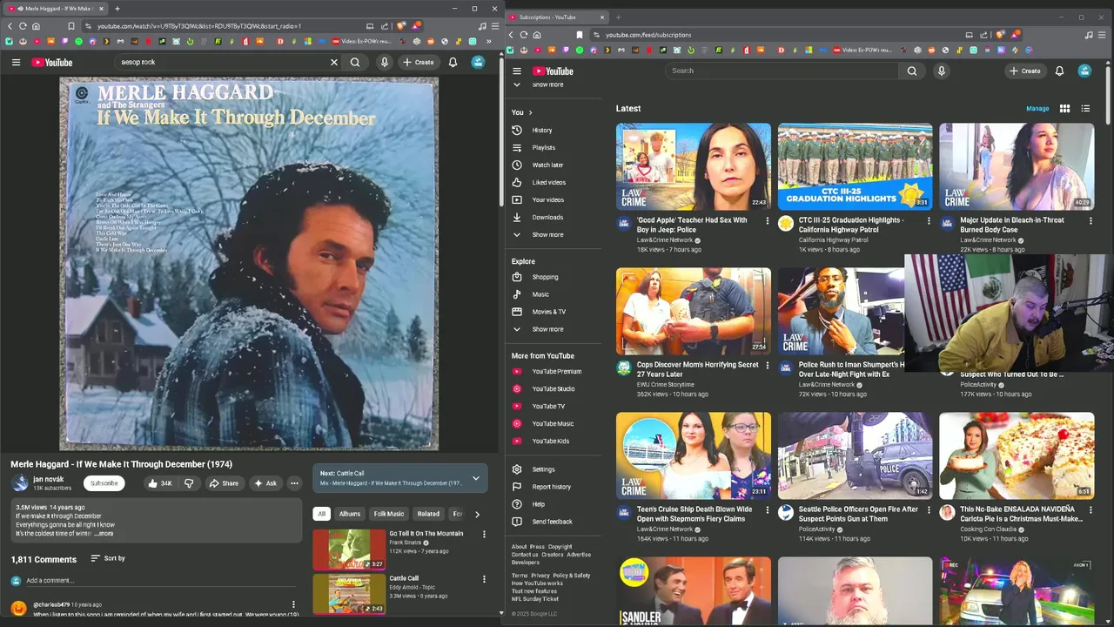Open options for CTC III-25 Graduation Highlights video
This screenshot has width=1114, height=627.
coord(929,221)
